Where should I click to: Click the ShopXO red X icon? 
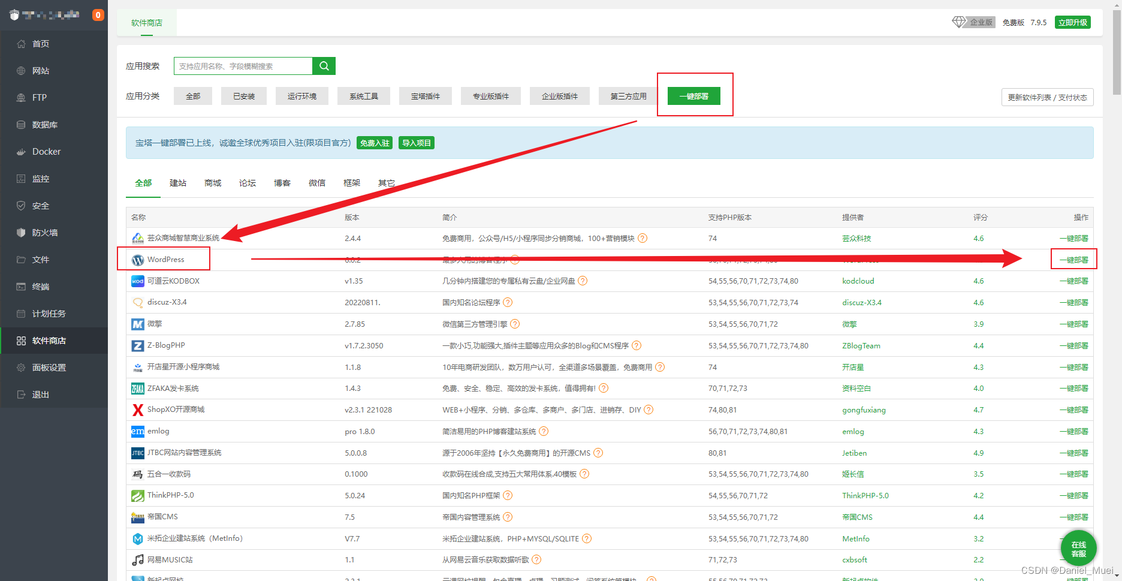pyautogui.click(x=138, y=410)
